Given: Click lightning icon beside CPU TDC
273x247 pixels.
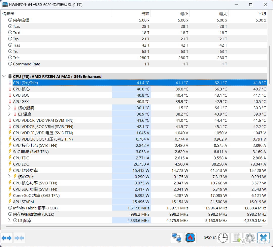Looking at the screenshot, I should 10,158.
